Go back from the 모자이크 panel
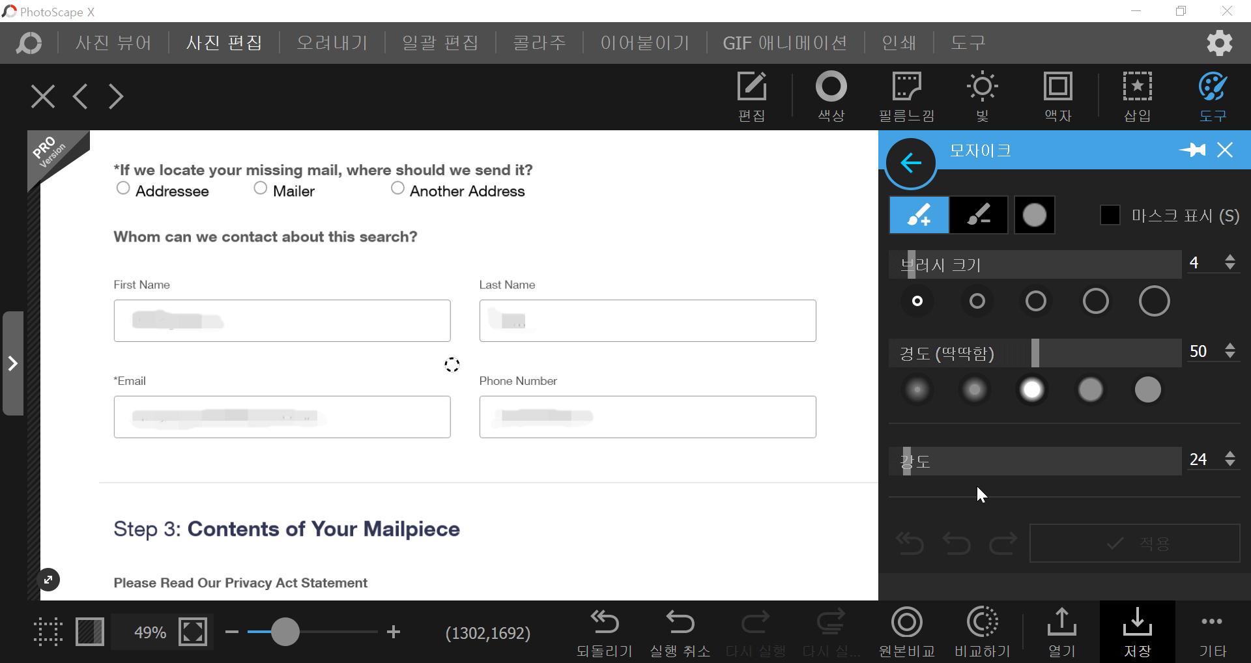 point(911,163)
